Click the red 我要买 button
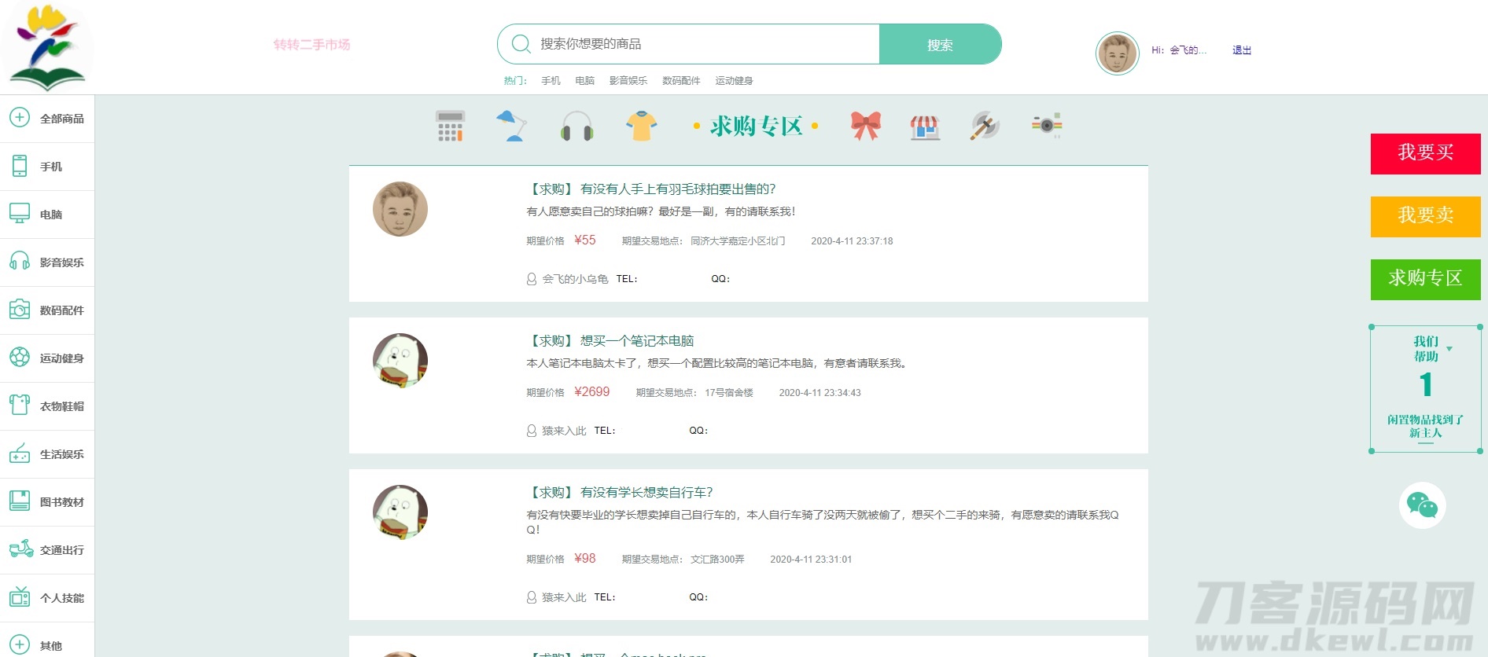The image size is (1488, 657). (1425, 154)
